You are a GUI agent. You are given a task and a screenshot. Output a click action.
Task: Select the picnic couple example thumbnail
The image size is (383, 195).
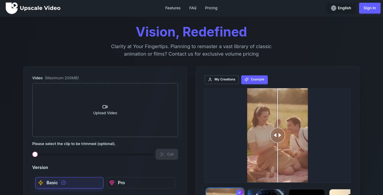(x=225, y=192)
